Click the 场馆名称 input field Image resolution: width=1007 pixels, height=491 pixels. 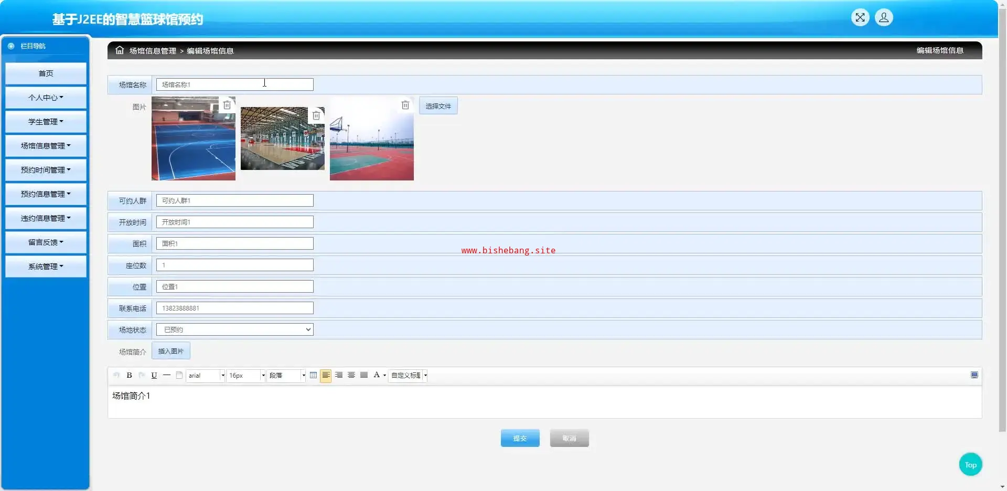pos(235,84)
